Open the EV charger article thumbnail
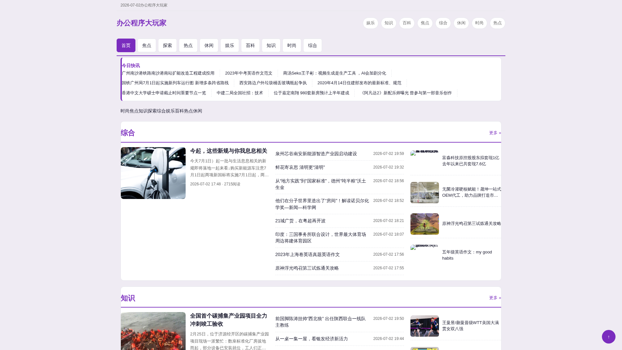The image size is (622, 350). [x=153, y=173]
